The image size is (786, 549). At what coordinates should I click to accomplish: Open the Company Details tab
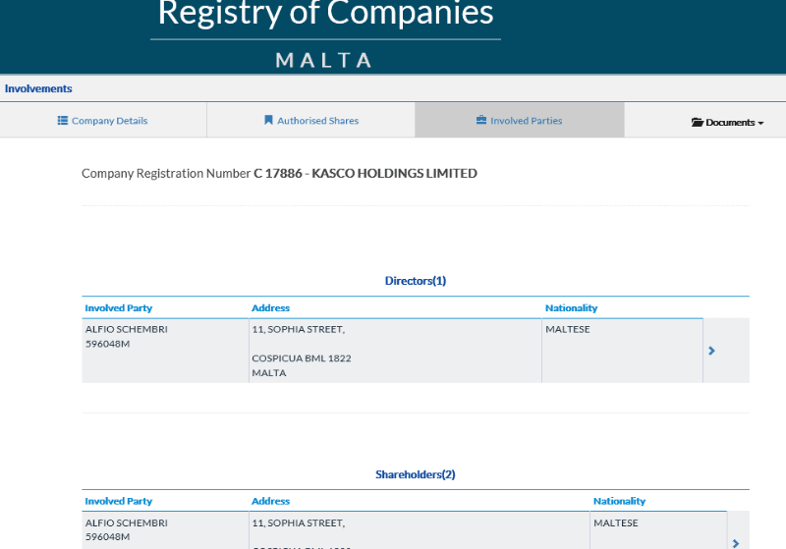pyautogui.click(x=103, y=120)
